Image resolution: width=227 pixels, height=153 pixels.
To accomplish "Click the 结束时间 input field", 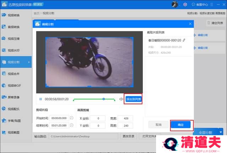I will (x=59, y=125).
